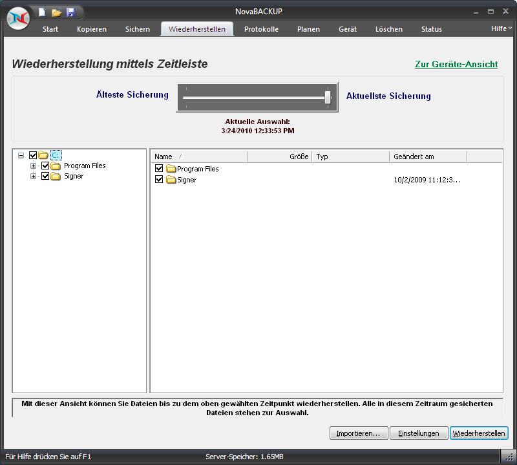Click the Zur Geräte-Ansicht link
The width and height of the screenshot is (517, 465).
pyautogui.click(x=456, y=64)
